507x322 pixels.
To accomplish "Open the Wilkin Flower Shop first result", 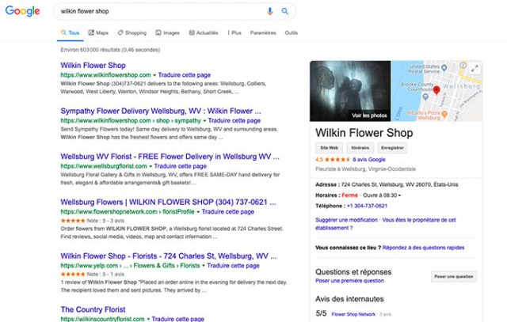I will pyautogui.click(x=93, y=65).
